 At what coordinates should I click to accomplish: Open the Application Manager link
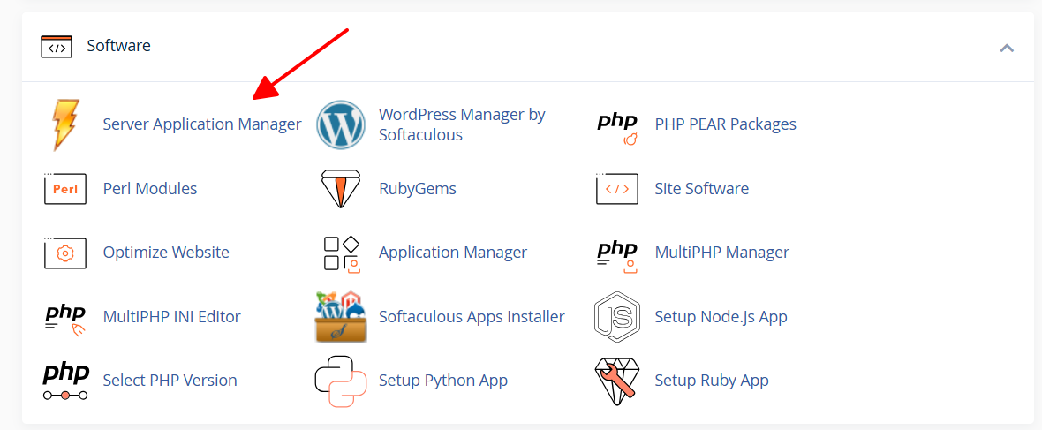point(453,253)
